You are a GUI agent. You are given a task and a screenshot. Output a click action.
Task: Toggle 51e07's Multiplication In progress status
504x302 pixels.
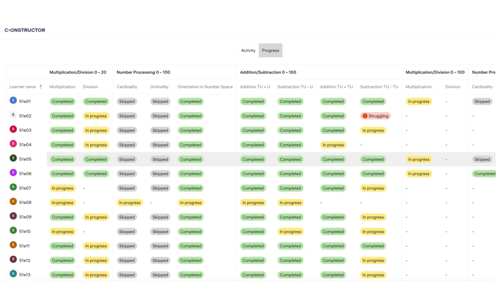tap(62, 188)
